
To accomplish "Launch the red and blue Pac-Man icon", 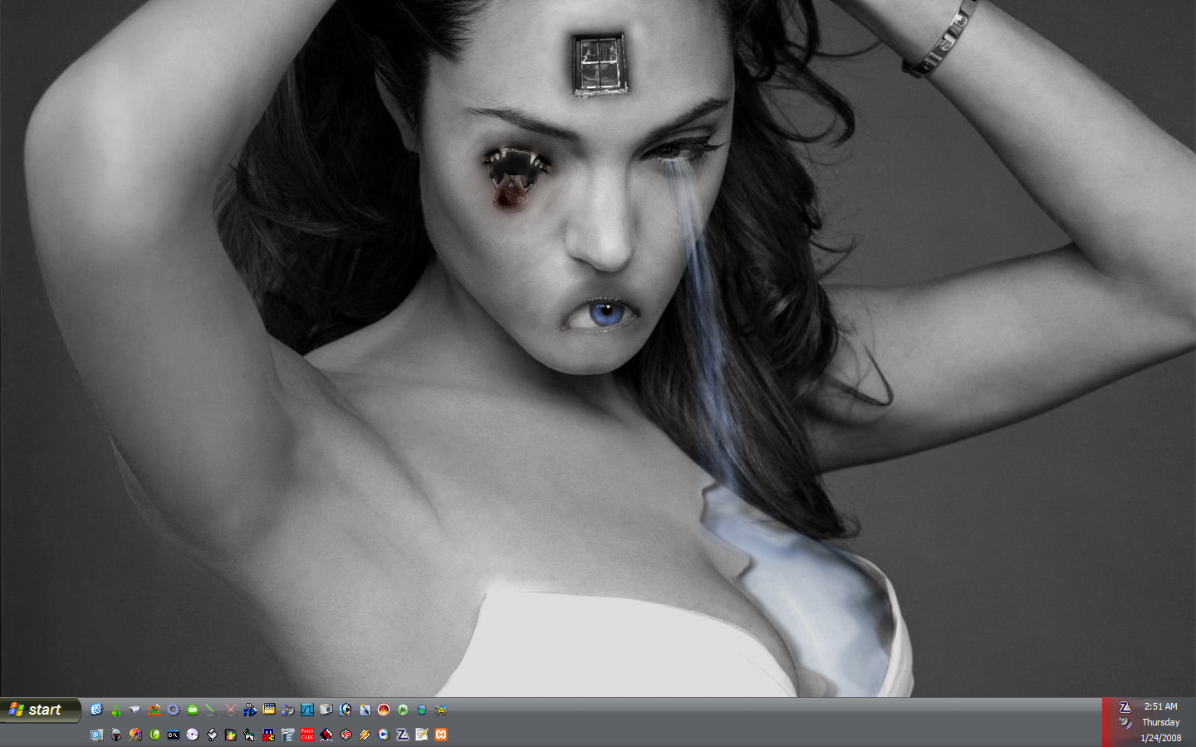I will coord(268,735).
